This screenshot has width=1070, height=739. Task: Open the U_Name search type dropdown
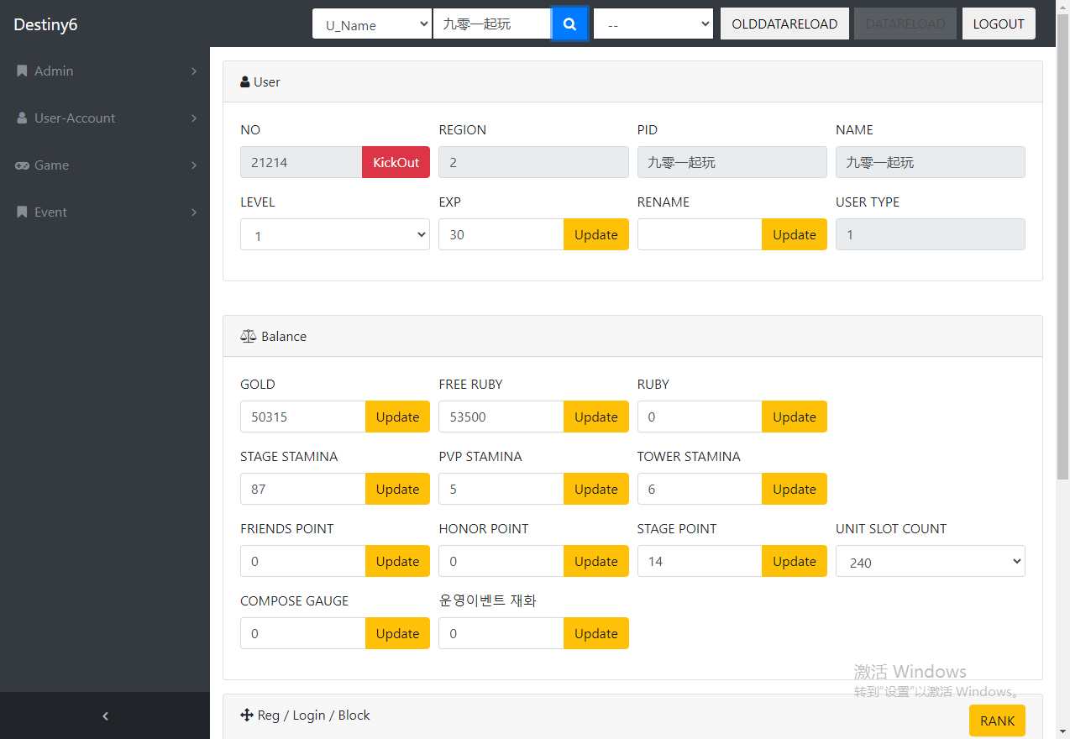pyautogui.click(x=371, y=24)
